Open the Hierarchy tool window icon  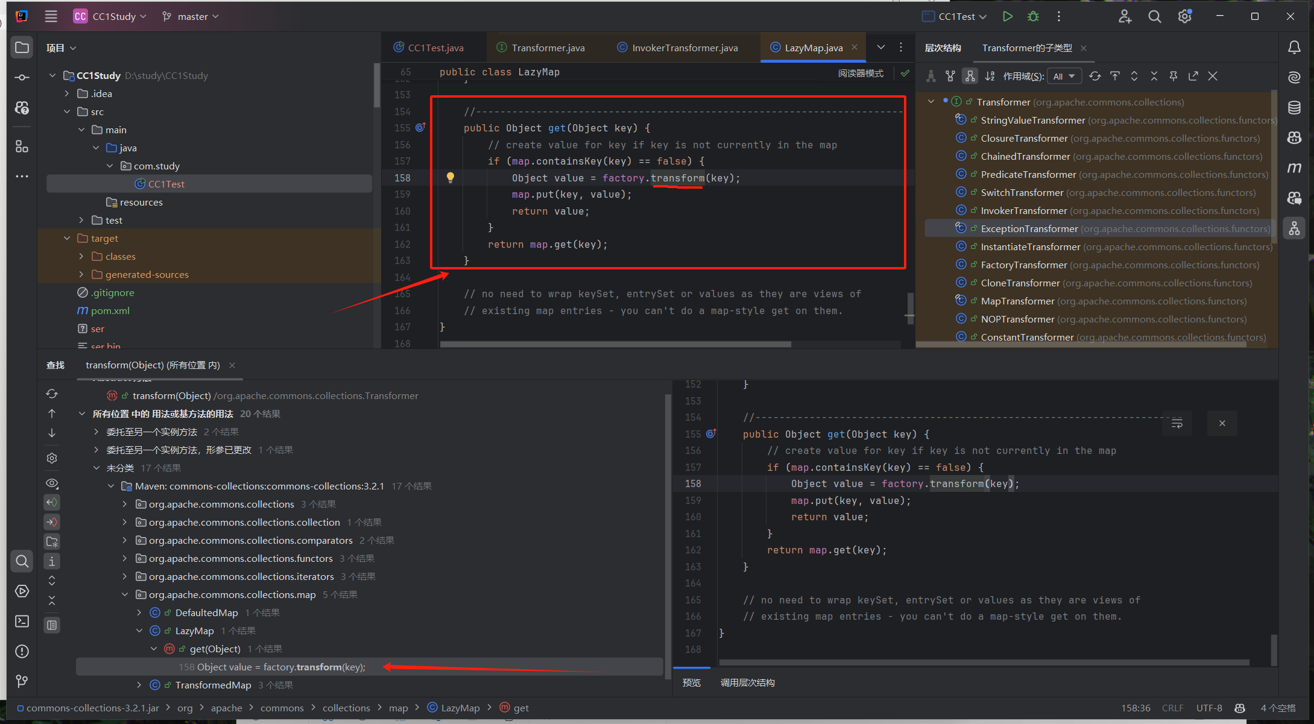click(x=1294, y=228)
